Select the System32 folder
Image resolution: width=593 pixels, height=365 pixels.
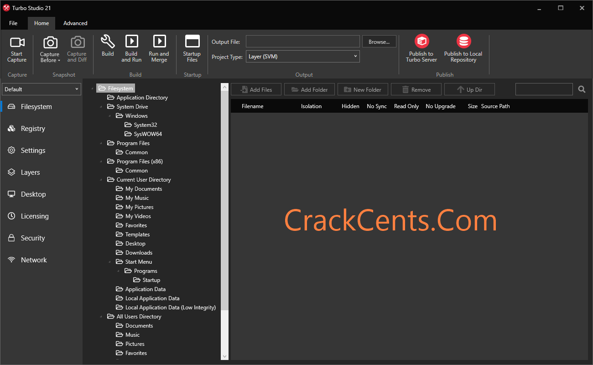click(x=140, y=125)
